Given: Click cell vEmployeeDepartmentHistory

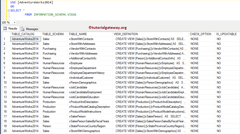Looking at the screenshot, I should [x=90, y=73].
